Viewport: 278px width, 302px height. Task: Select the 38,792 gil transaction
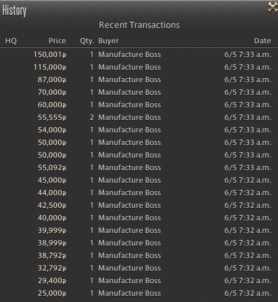click(139, 255)
